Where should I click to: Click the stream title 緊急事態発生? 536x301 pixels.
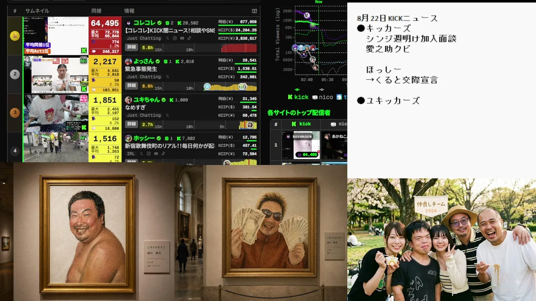coord(141,69)
